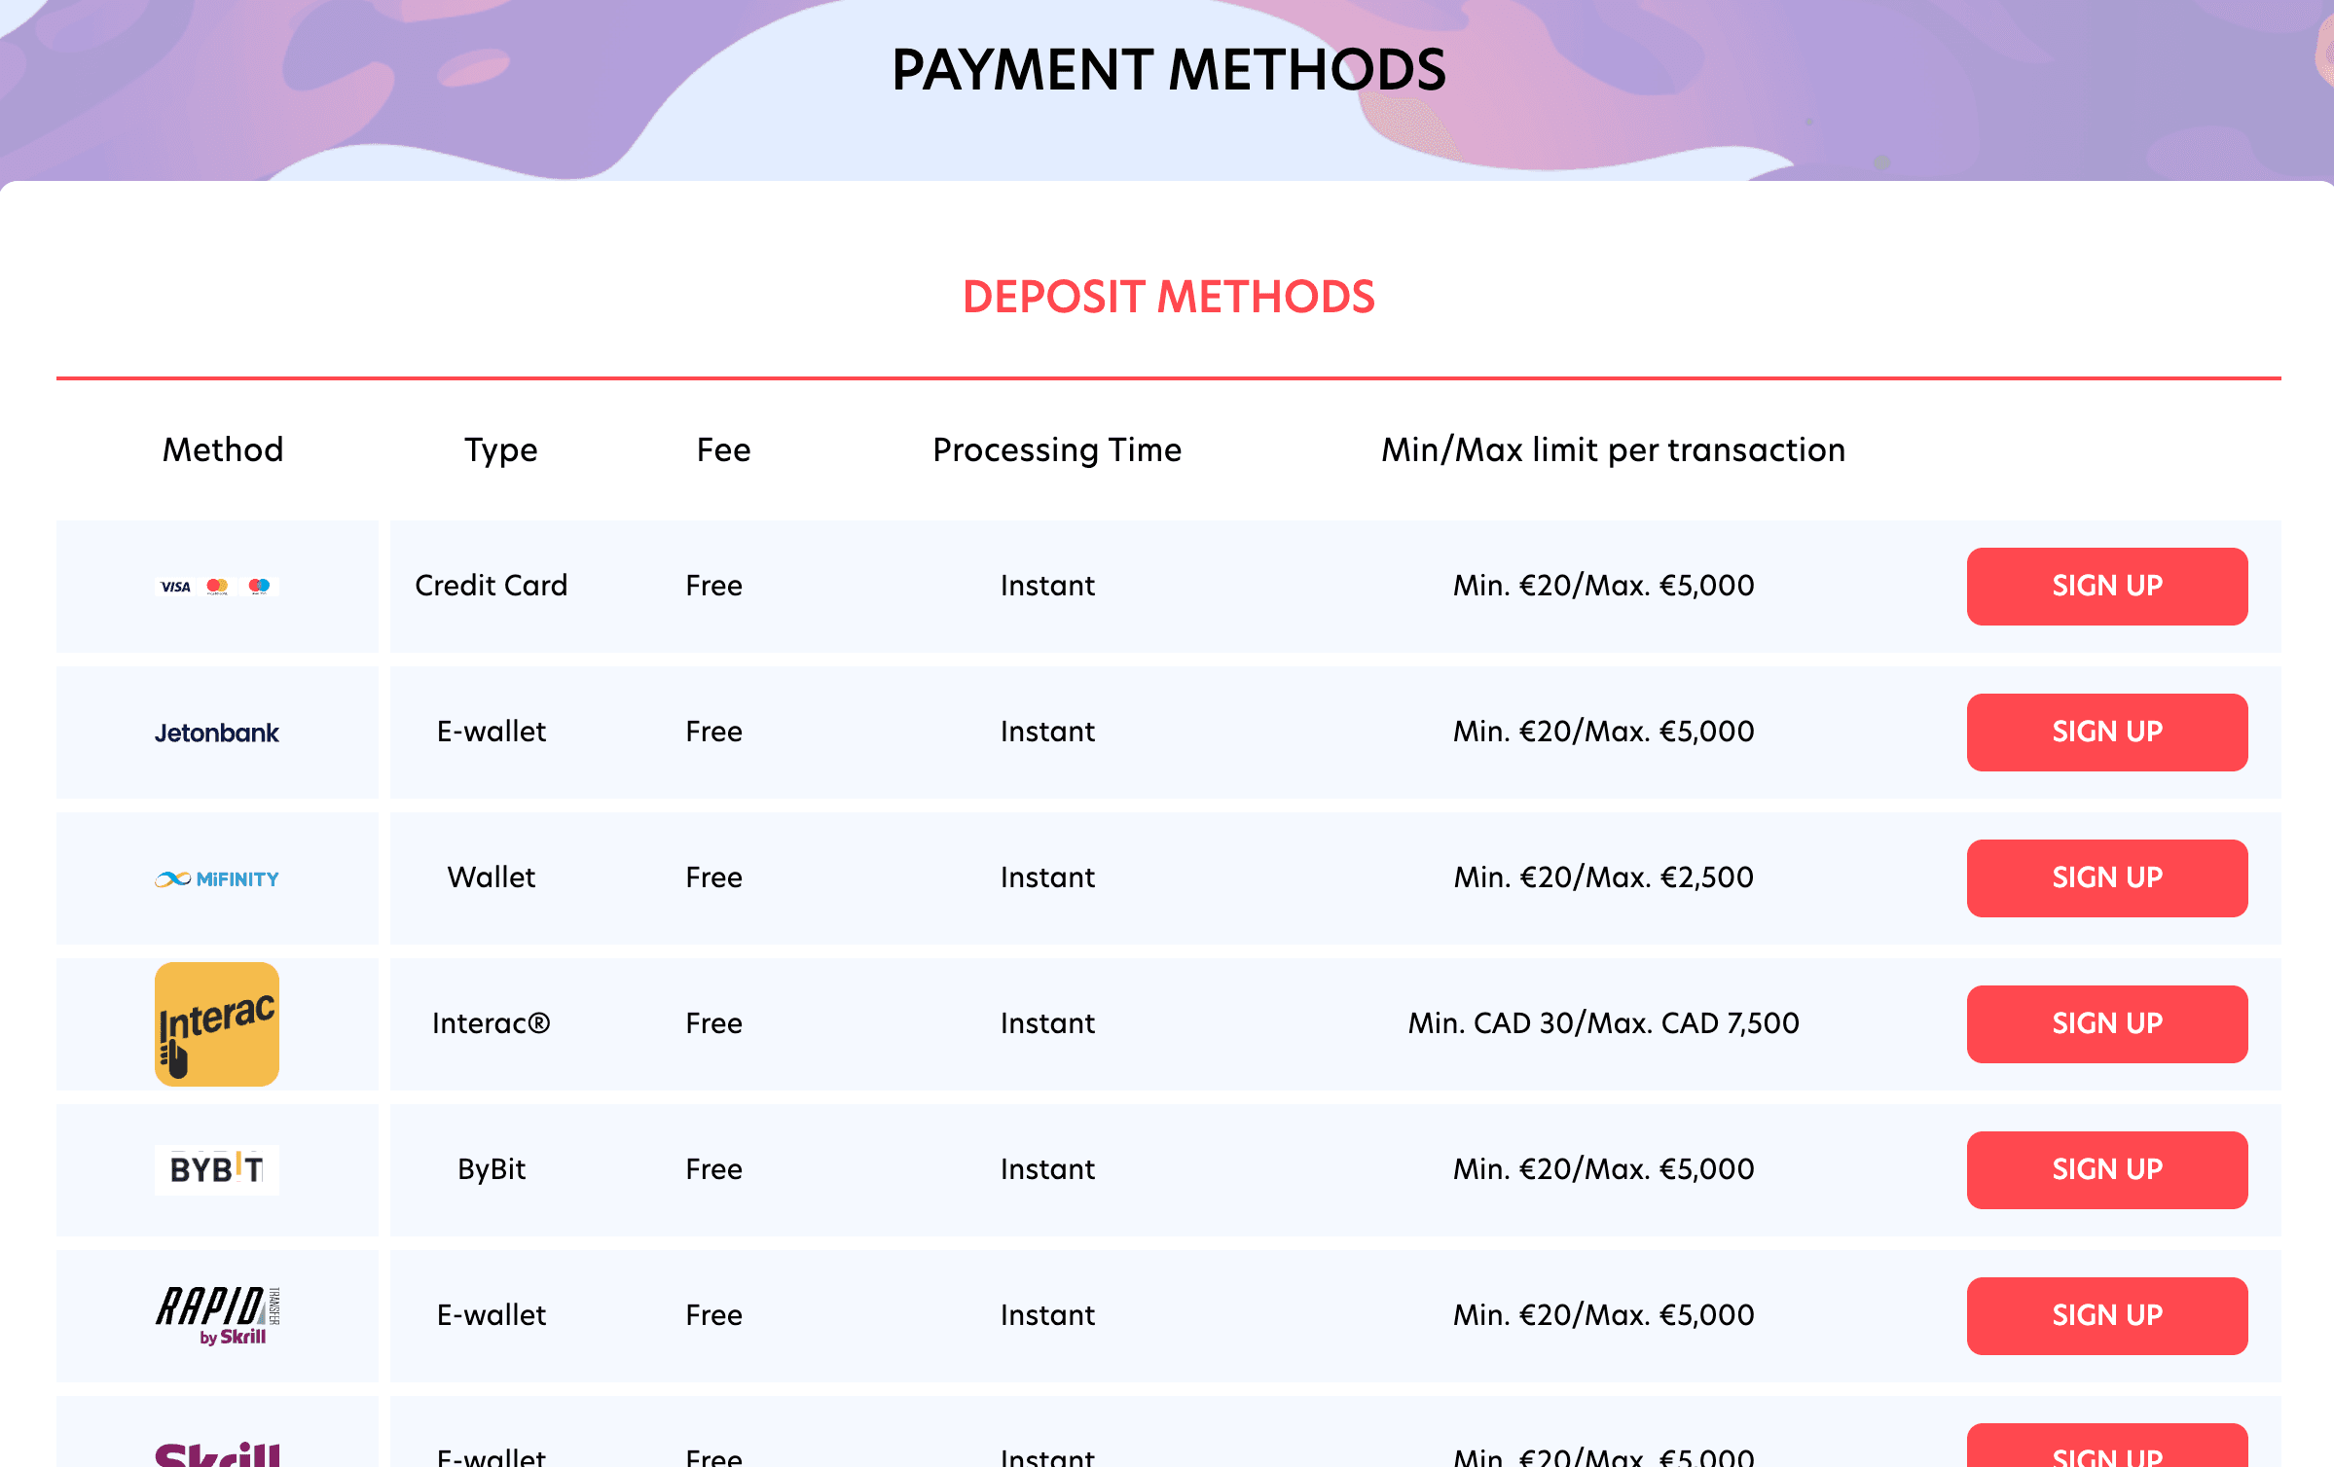Click the ByBit logo
This screenshot has height=1467, width=2334.
[216, 1169]
